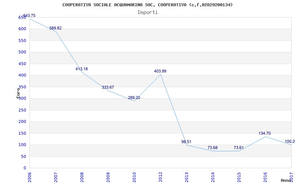295x184 pixels.
Task: Click the 2012 x-axis year label
Action: 160,177
